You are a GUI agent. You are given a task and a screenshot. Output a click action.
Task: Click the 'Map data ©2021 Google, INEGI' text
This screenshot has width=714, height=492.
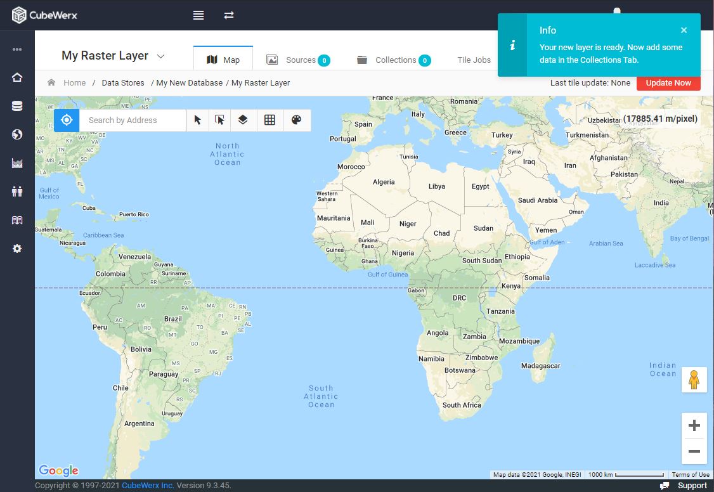click(x=537, y=475)
